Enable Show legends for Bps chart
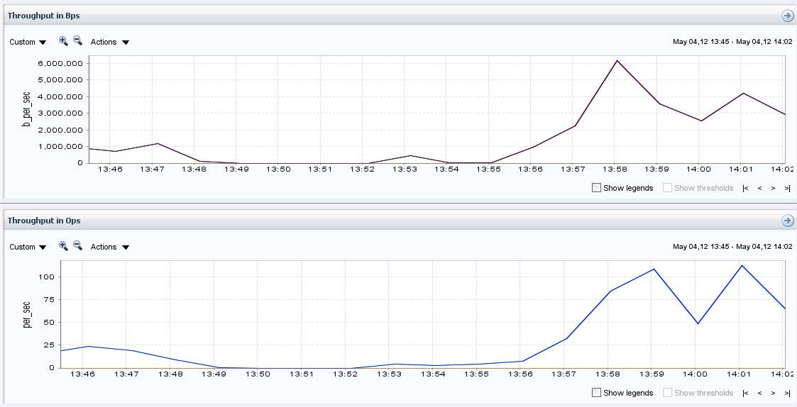This screenshot has width=797, height=407. click(x=596, y=188)
